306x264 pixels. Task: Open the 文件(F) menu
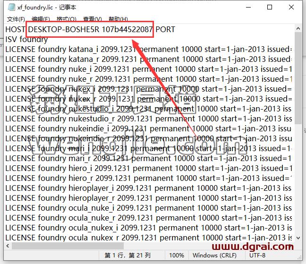16,19
